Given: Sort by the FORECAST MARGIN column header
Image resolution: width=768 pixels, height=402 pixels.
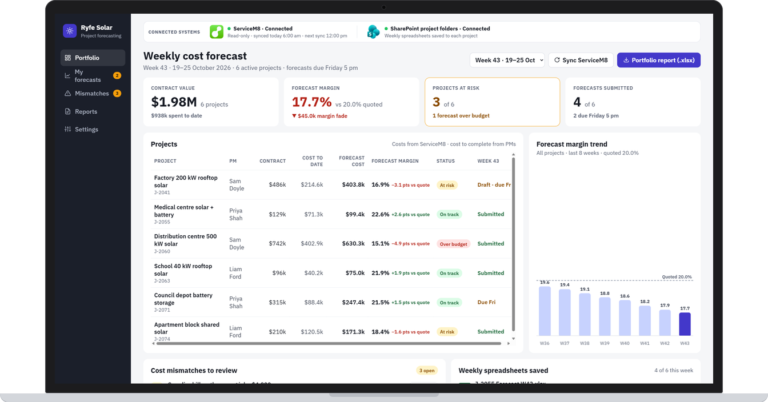Looking at the screenshot, I should click(x=395, y=161).
